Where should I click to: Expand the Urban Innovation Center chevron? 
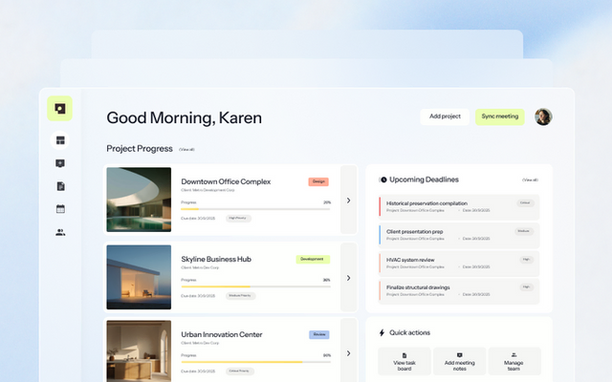click(348, 353)
